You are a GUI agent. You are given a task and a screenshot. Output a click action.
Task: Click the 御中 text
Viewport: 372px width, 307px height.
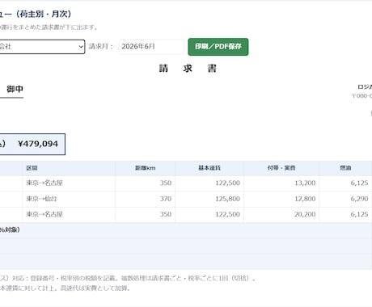tap(15, 89)
